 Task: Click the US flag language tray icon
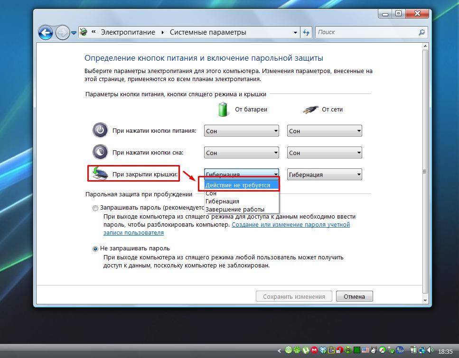point(365,350)
